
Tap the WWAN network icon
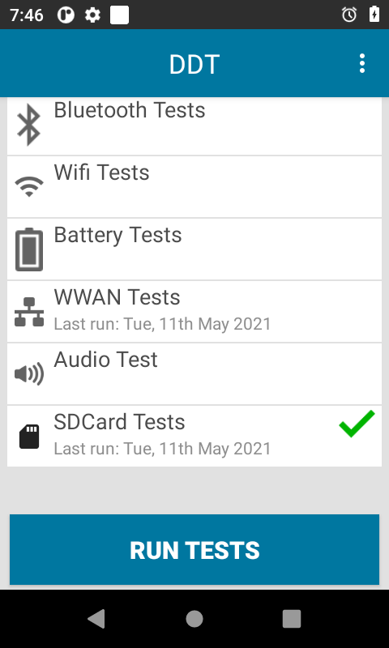(29, 312)
